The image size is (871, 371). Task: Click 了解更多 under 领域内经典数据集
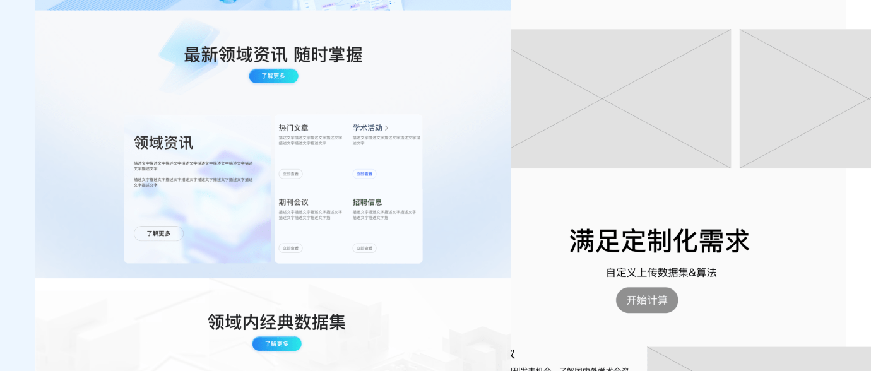276,344
